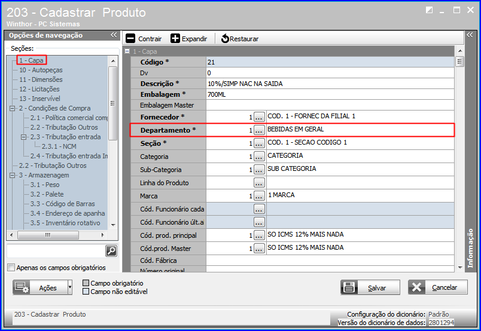Collapse 2.3 - Tributação entrada tree node
This screenshot has height=331, width=481.
tap(23, 137)
